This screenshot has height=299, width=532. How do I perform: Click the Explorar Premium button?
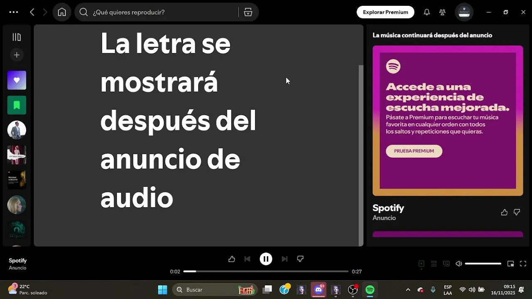(x=385, y=12)
